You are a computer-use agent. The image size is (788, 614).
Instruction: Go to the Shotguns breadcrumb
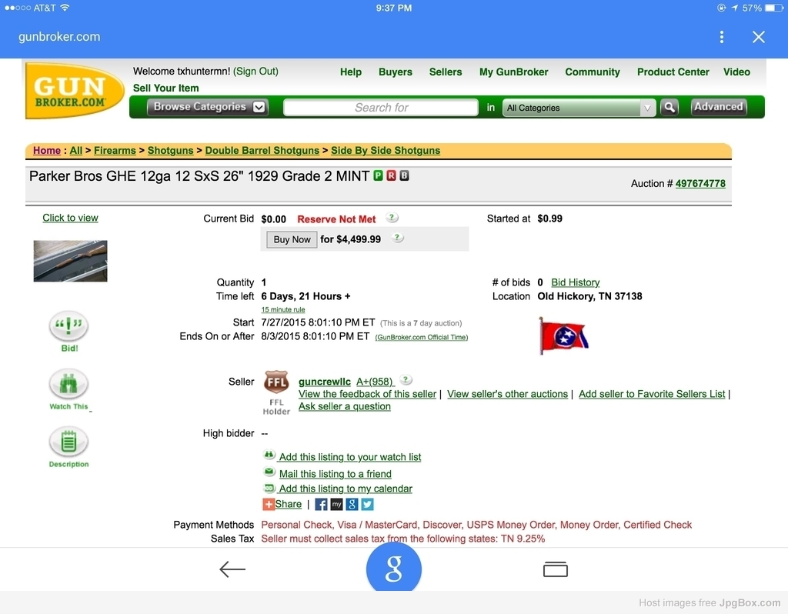pos(170,150)
